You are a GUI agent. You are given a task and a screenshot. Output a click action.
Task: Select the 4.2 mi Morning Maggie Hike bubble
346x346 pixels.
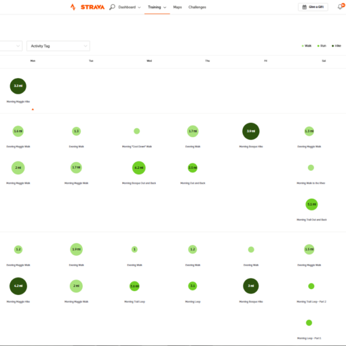click(18, 286)
